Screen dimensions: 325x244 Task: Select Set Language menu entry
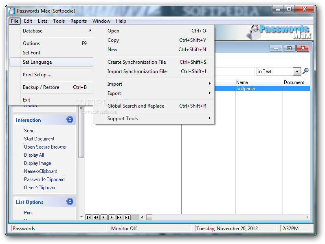click(51, 62)
